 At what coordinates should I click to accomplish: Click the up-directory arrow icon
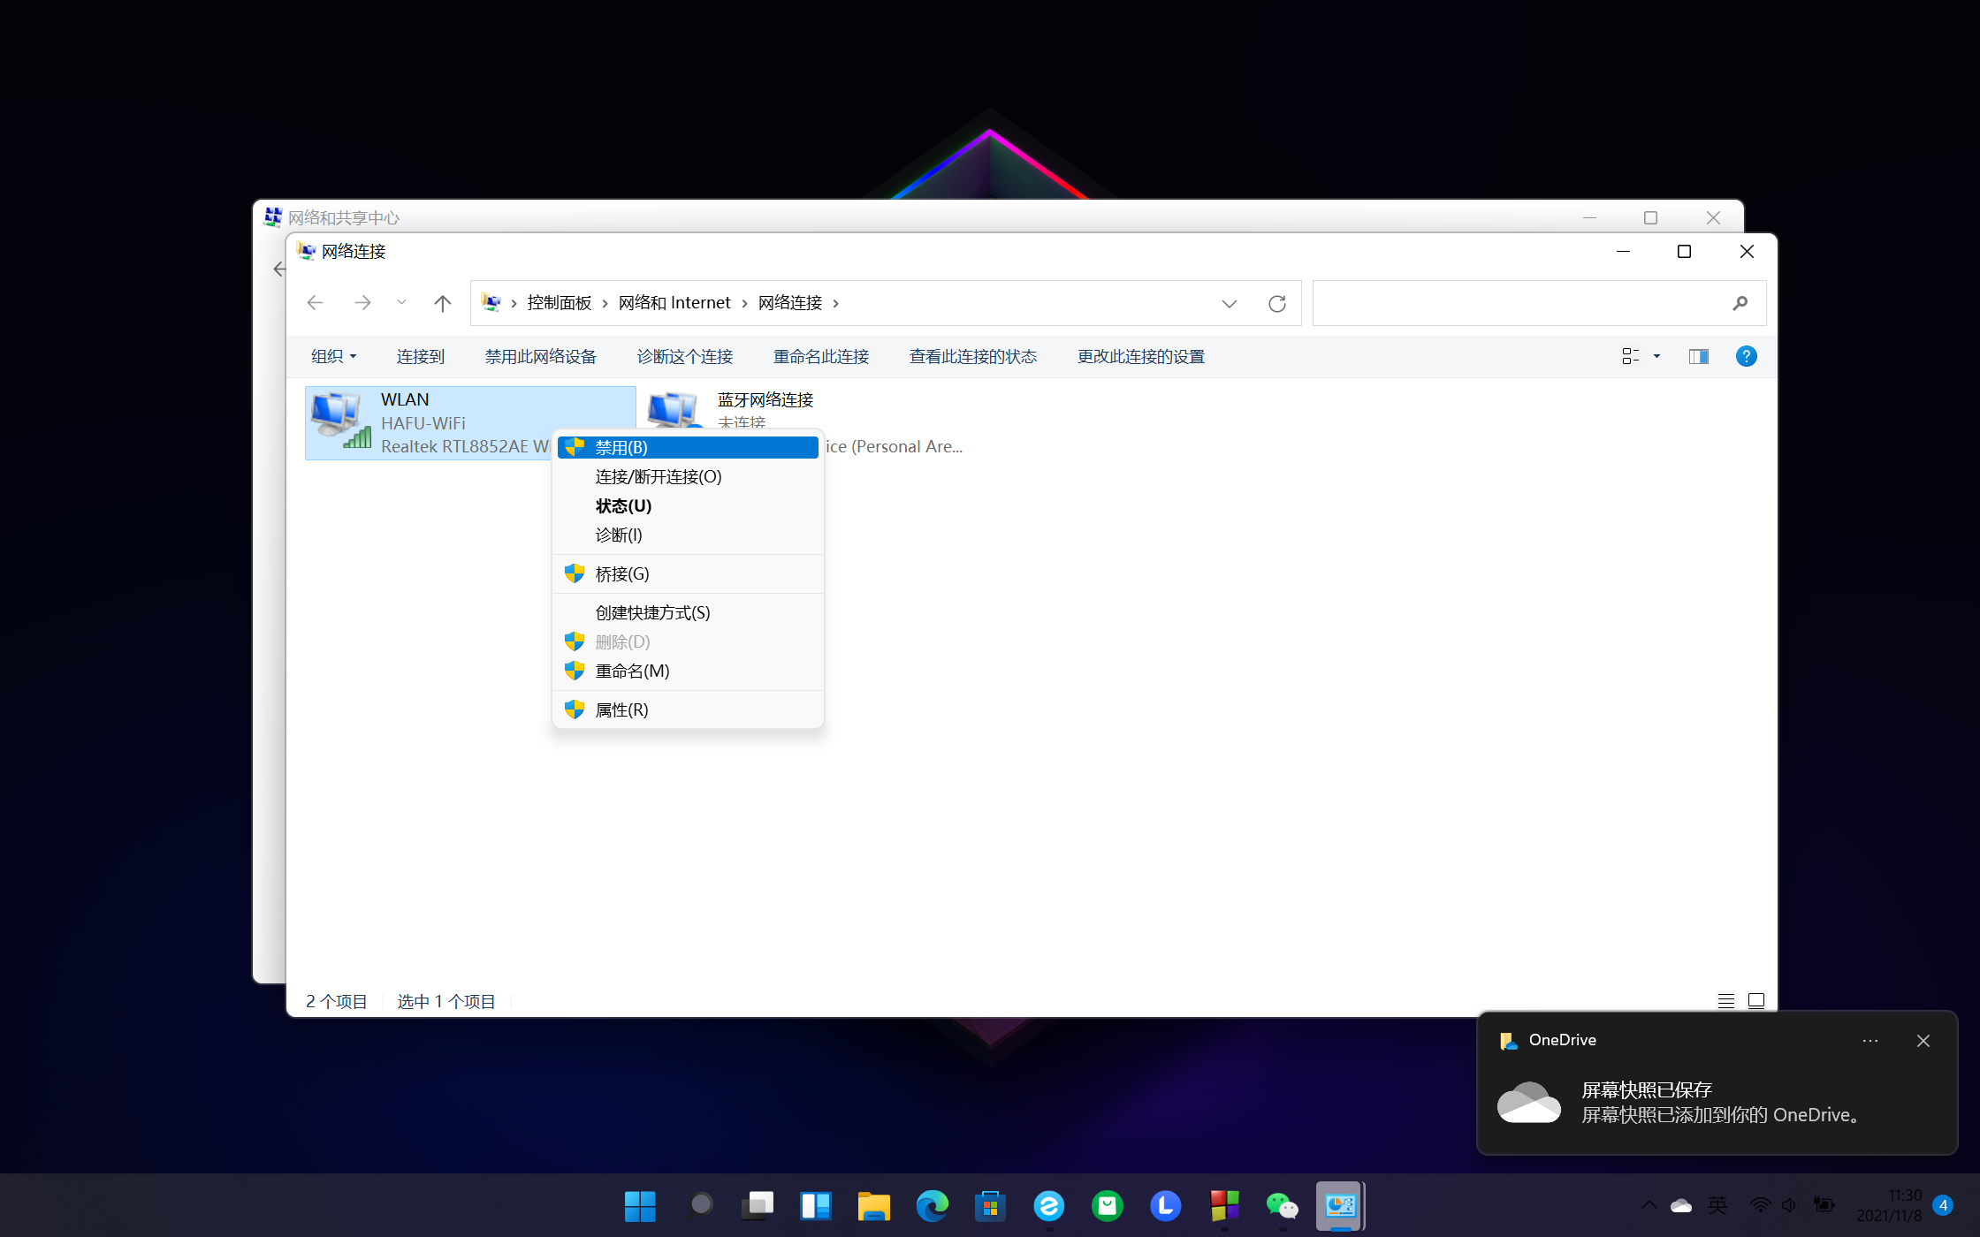click(442, 303)
